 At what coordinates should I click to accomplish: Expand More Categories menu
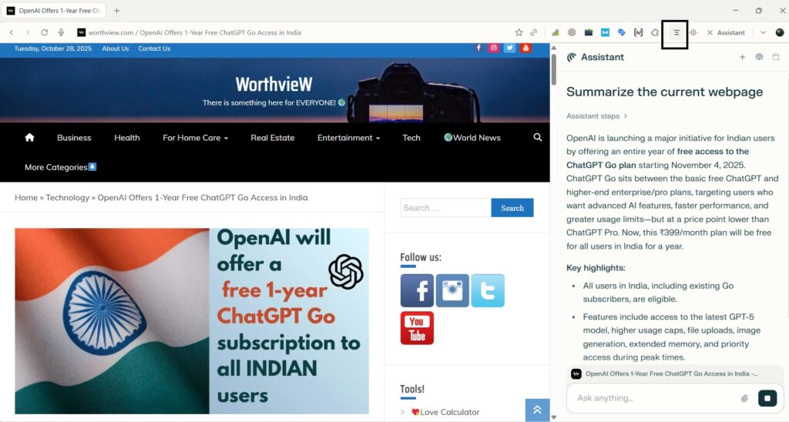click(60, 167)
